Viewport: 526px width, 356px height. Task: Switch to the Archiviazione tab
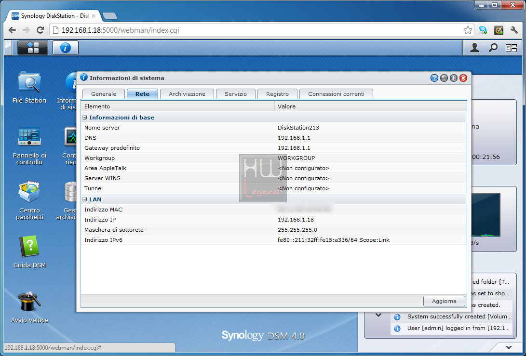[187, 94]
